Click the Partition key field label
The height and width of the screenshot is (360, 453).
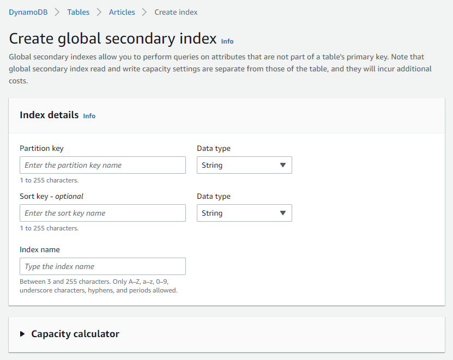[x=42, y=148]
